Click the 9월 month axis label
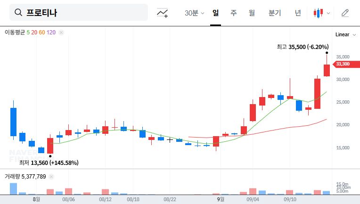This screenshot has width=360, height=204. (x=221, y=199)
